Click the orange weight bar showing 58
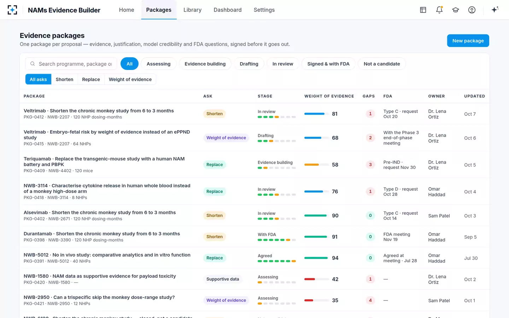The width and height of the screenshot is (509, 318). (316, 165)
